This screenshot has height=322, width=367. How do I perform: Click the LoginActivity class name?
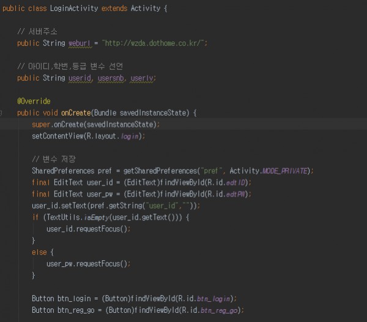(x=74, y=9)
